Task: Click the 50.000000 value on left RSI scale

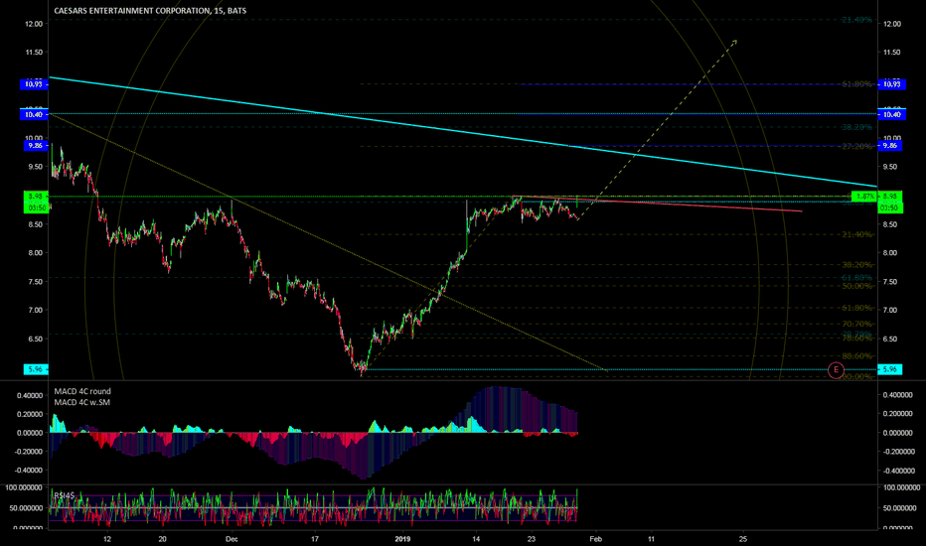Action: click(x=24, y=508)
